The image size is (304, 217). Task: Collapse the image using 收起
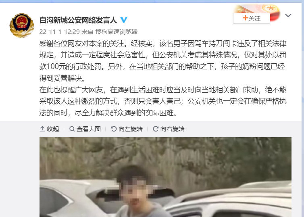[x=49, y=129]
